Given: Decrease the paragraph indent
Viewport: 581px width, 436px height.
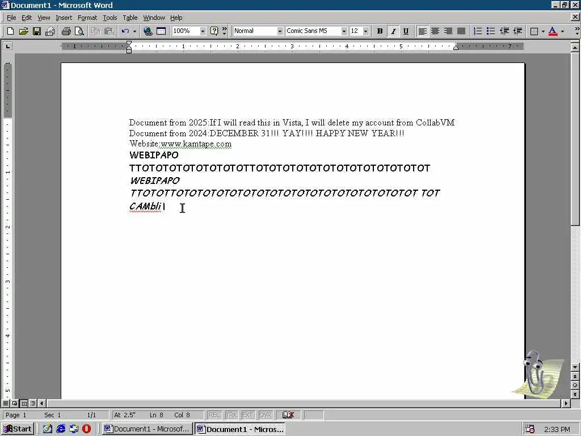Looking at the screenshot, I should 504,31.
